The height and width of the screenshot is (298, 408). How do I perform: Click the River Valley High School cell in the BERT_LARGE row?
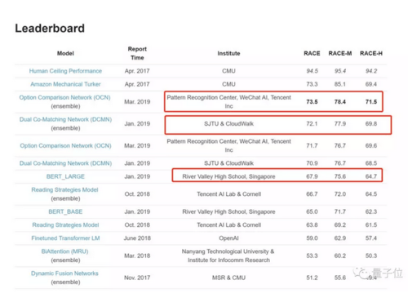click(228, 176)
